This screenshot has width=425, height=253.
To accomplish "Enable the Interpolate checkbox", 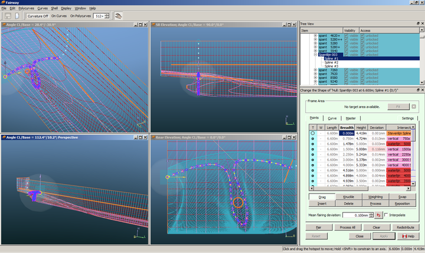I will point(387,215).
